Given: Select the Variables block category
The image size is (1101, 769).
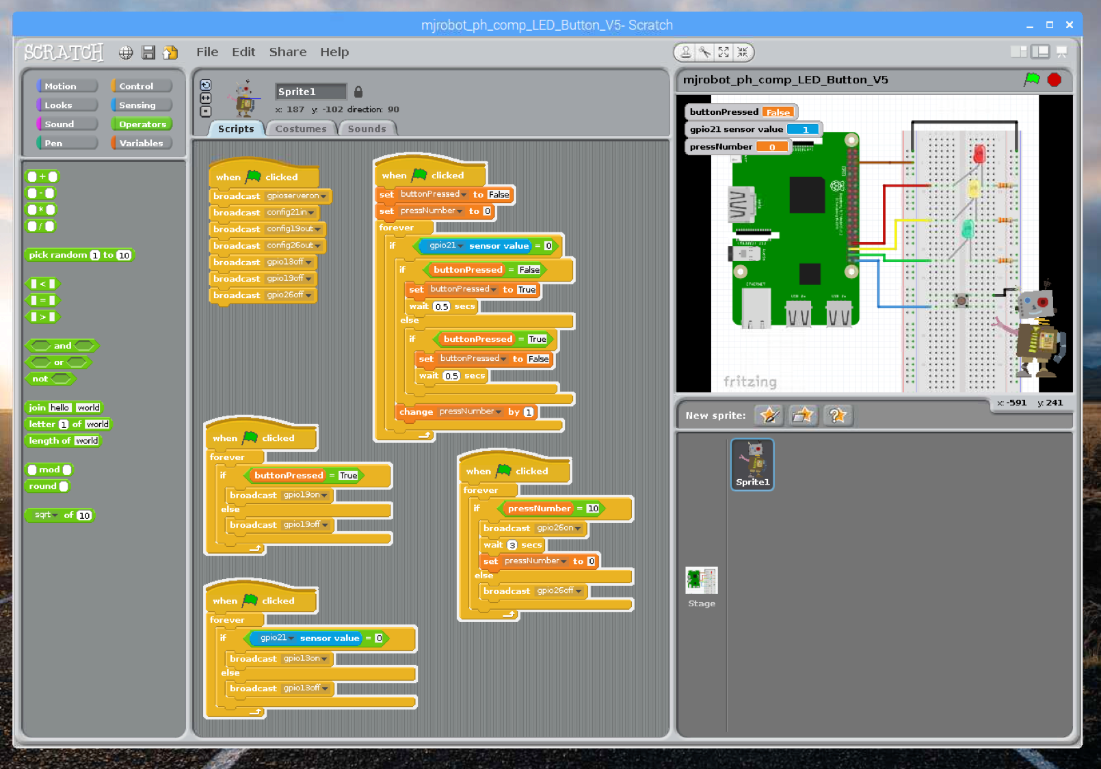Looking at the screenshot, I should [141, 143].
